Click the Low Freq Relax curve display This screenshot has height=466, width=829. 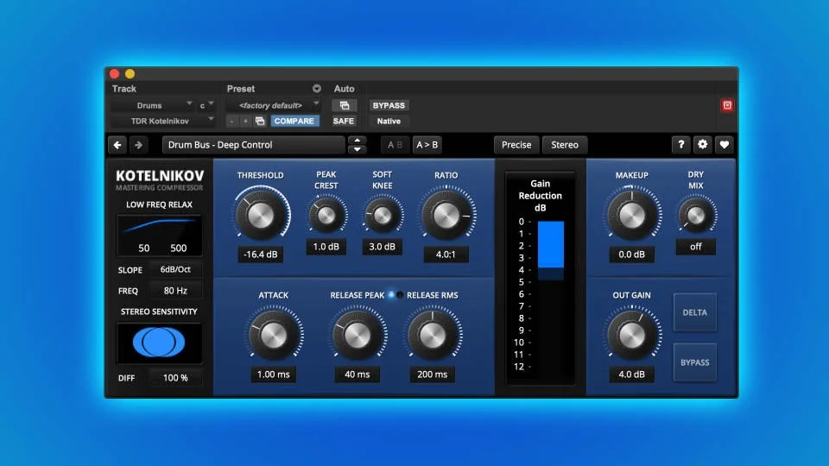[x=159, y=235]
